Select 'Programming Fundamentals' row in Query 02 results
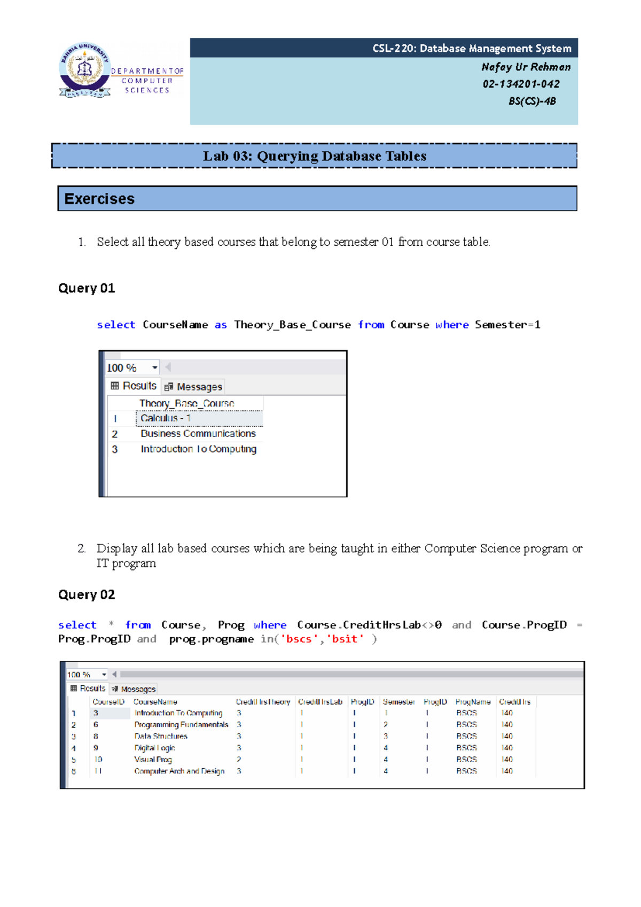The height and width of the screenshot is (907, 641). coord(181,725)
